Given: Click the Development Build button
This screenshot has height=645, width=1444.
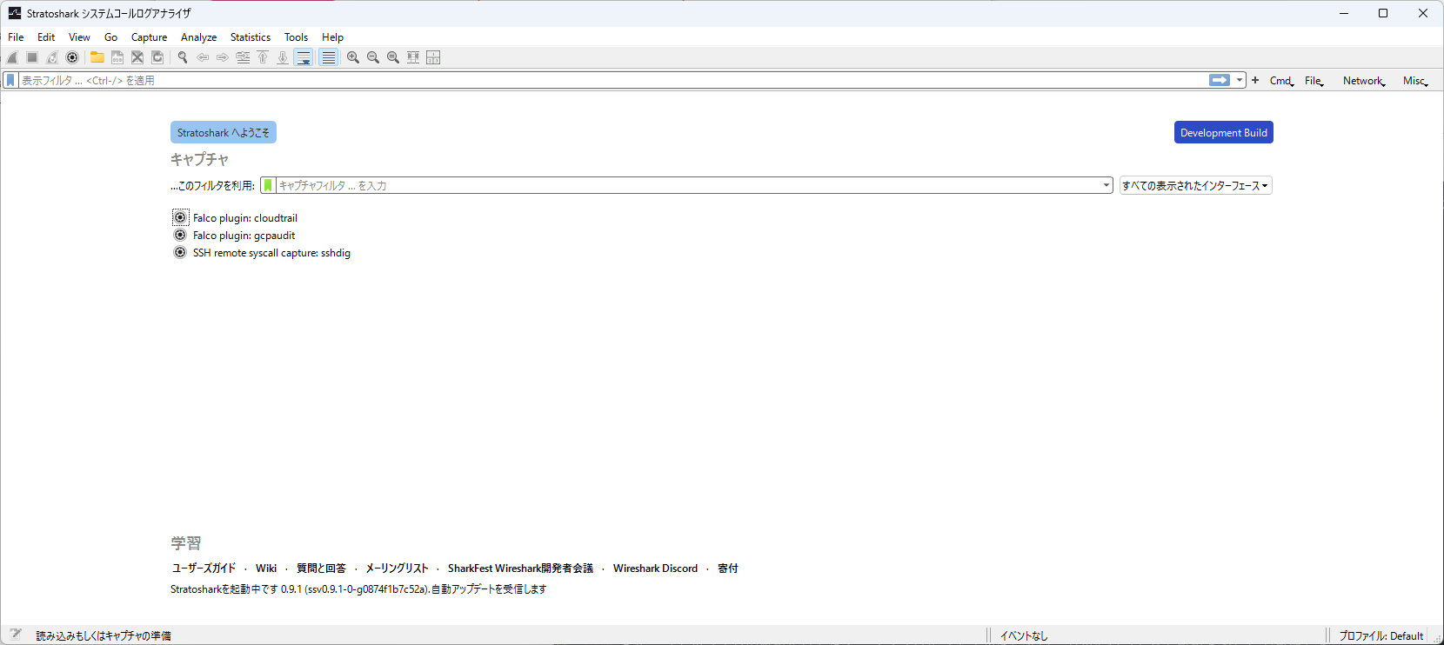Looking at the screenshot, I should point(1223,133).
